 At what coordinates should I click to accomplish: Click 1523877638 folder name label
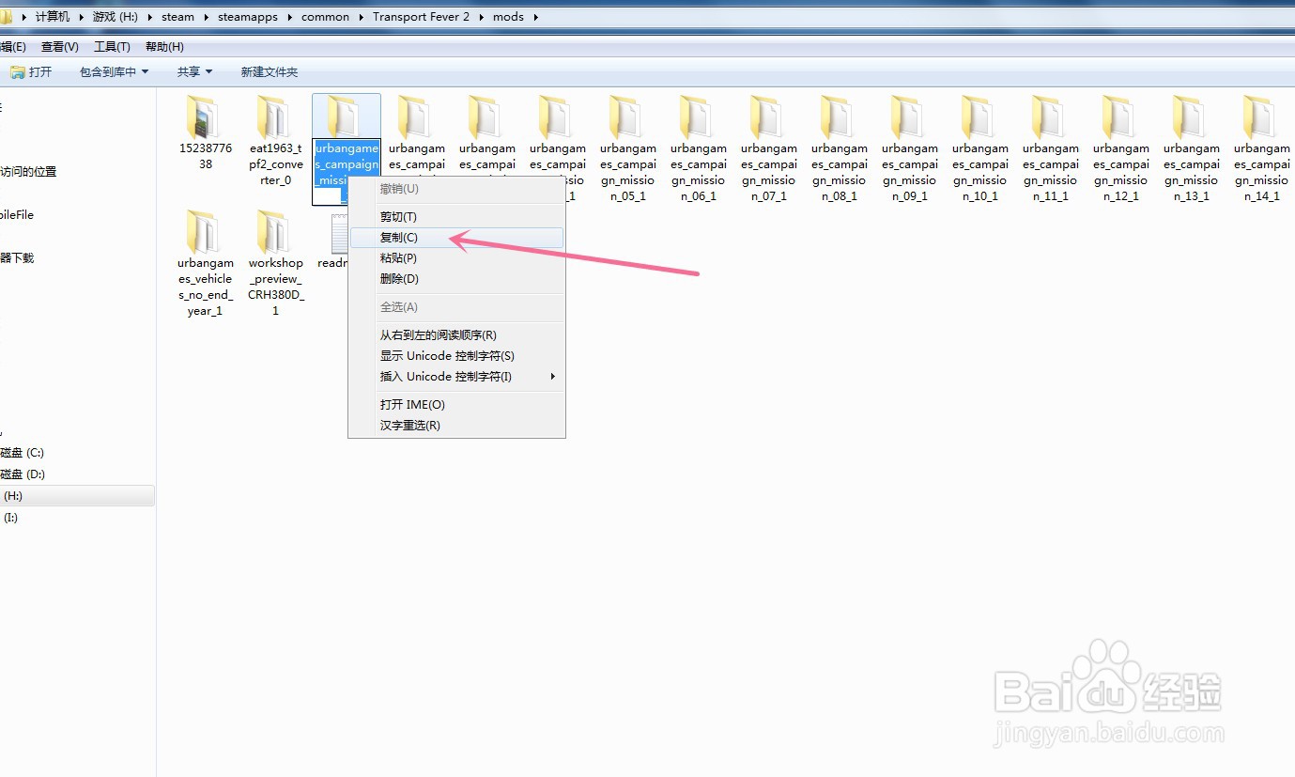click(x=205, y=156)
